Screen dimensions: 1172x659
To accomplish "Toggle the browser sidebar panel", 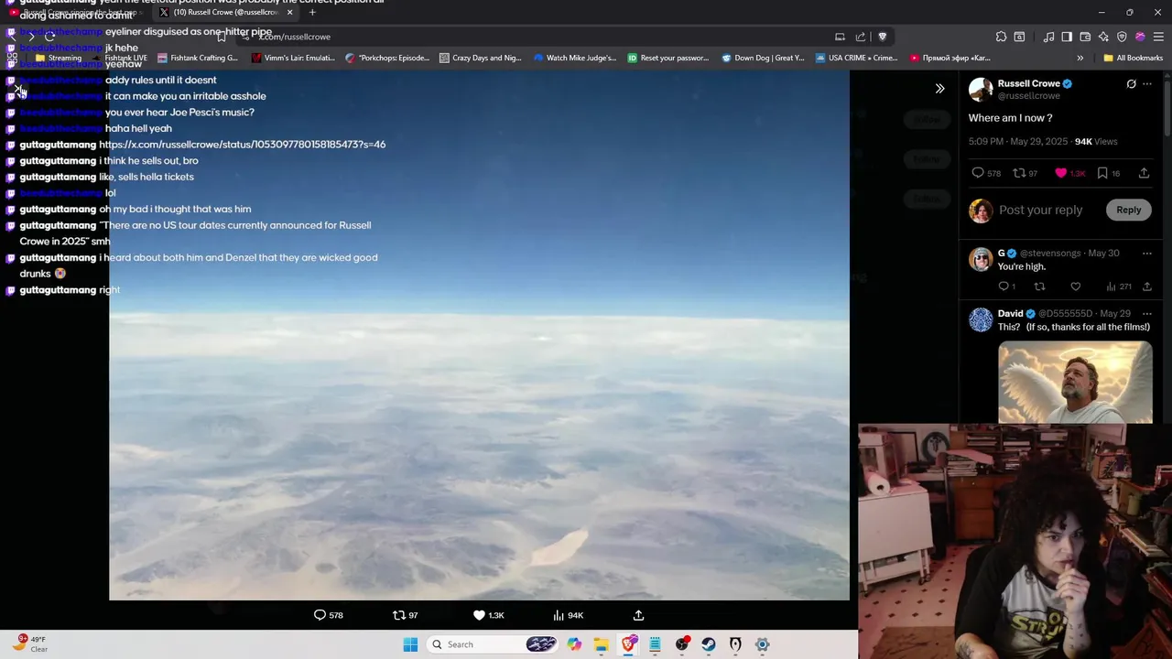I will point(1067,37).
